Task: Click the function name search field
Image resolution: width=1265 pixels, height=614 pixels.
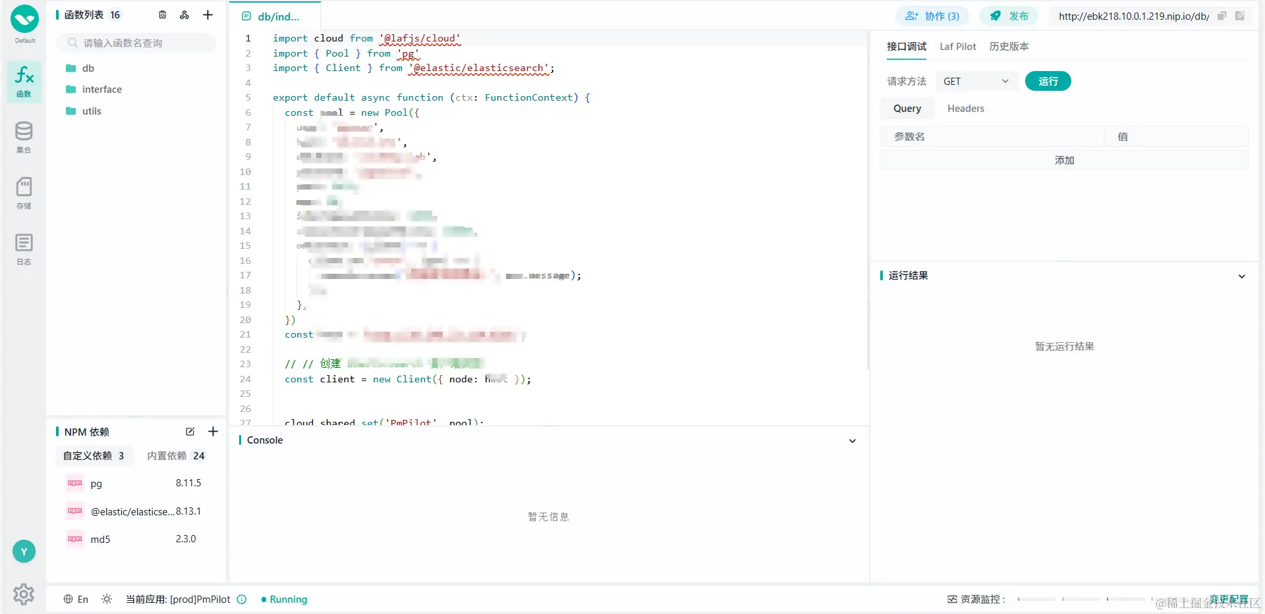Action: coord(136,43)
